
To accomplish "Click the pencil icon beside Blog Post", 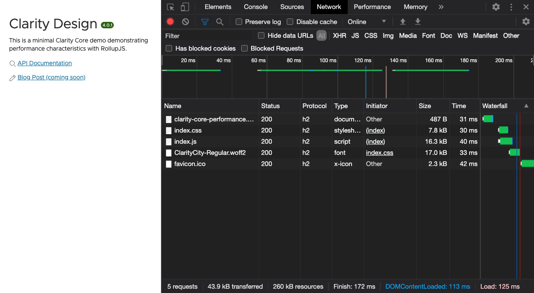I will [x=12, y=78].
